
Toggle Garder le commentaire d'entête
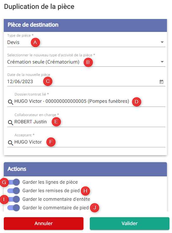click(x=14, y=199)
